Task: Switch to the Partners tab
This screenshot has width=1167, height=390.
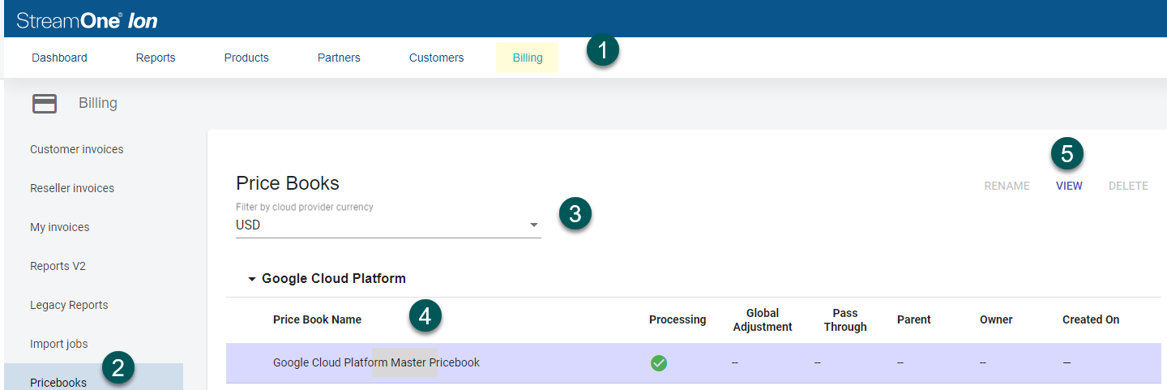Action: (x=339, y=58)
